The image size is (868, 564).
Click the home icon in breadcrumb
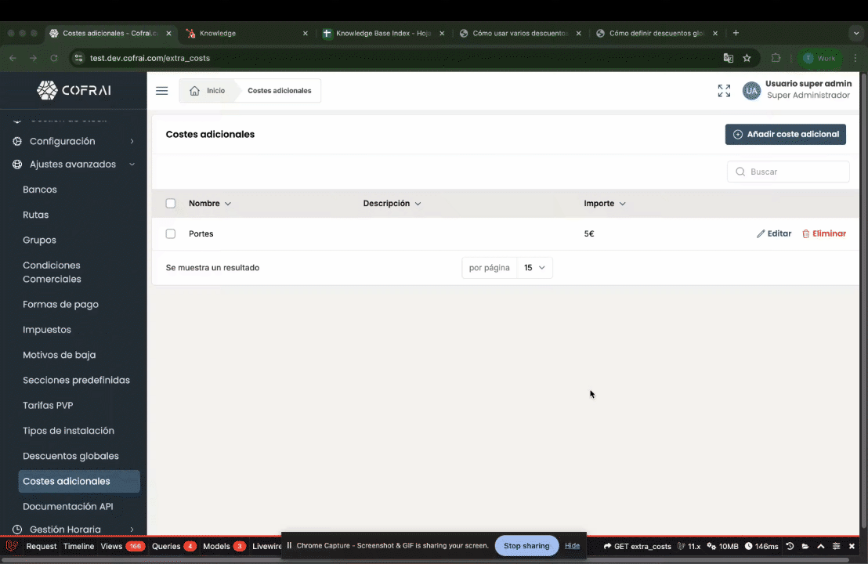pyautogui.click(x=194, y=91)
